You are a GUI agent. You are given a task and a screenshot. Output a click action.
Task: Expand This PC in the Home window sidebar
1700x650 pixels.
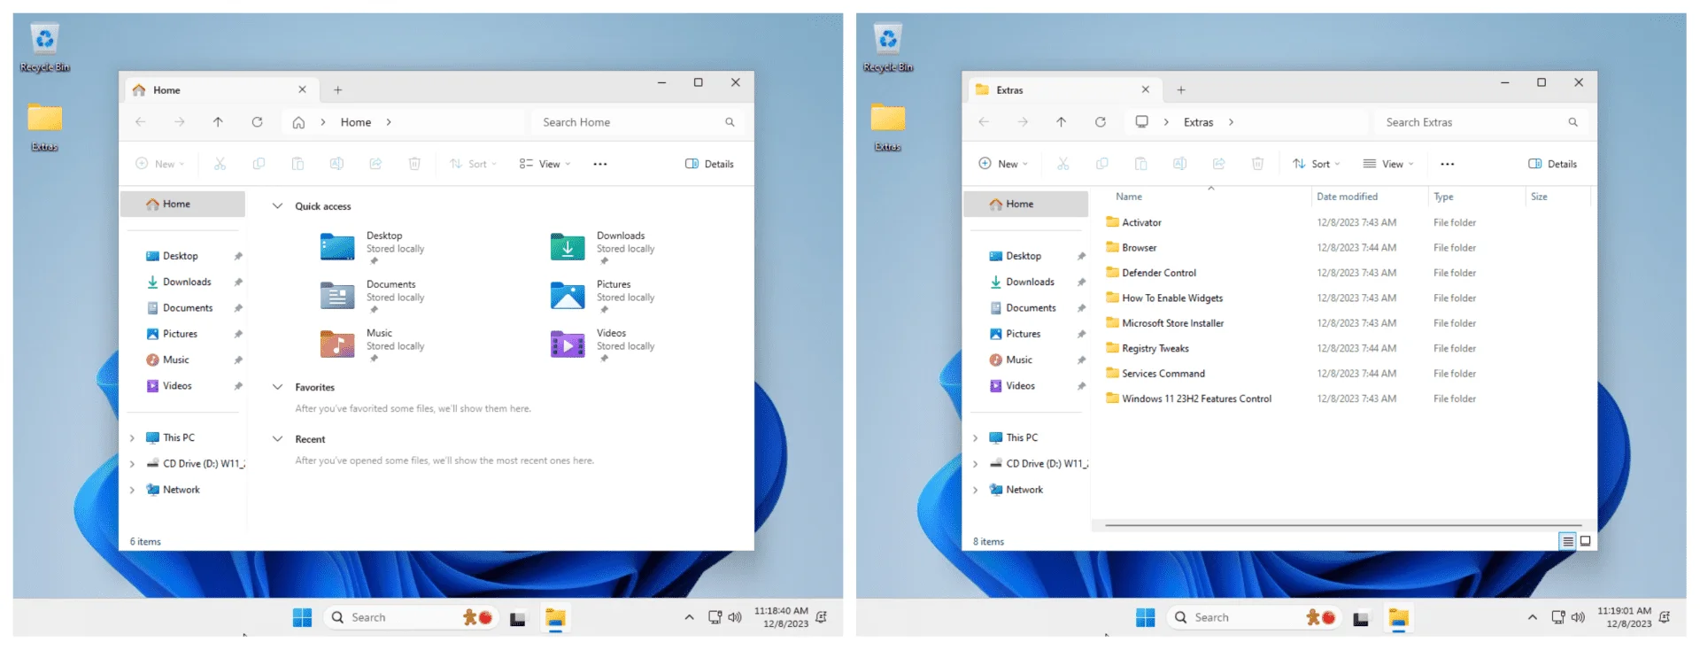click(x=132, y=437)
